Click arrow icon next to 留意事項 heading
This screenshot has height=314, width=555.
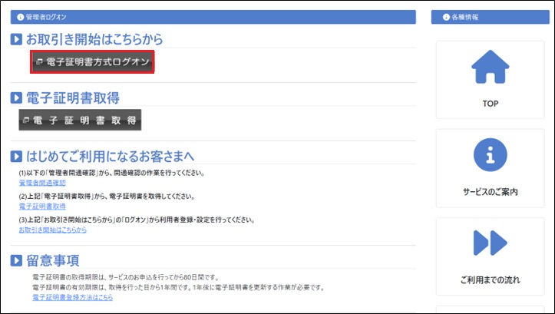(17, 261)
